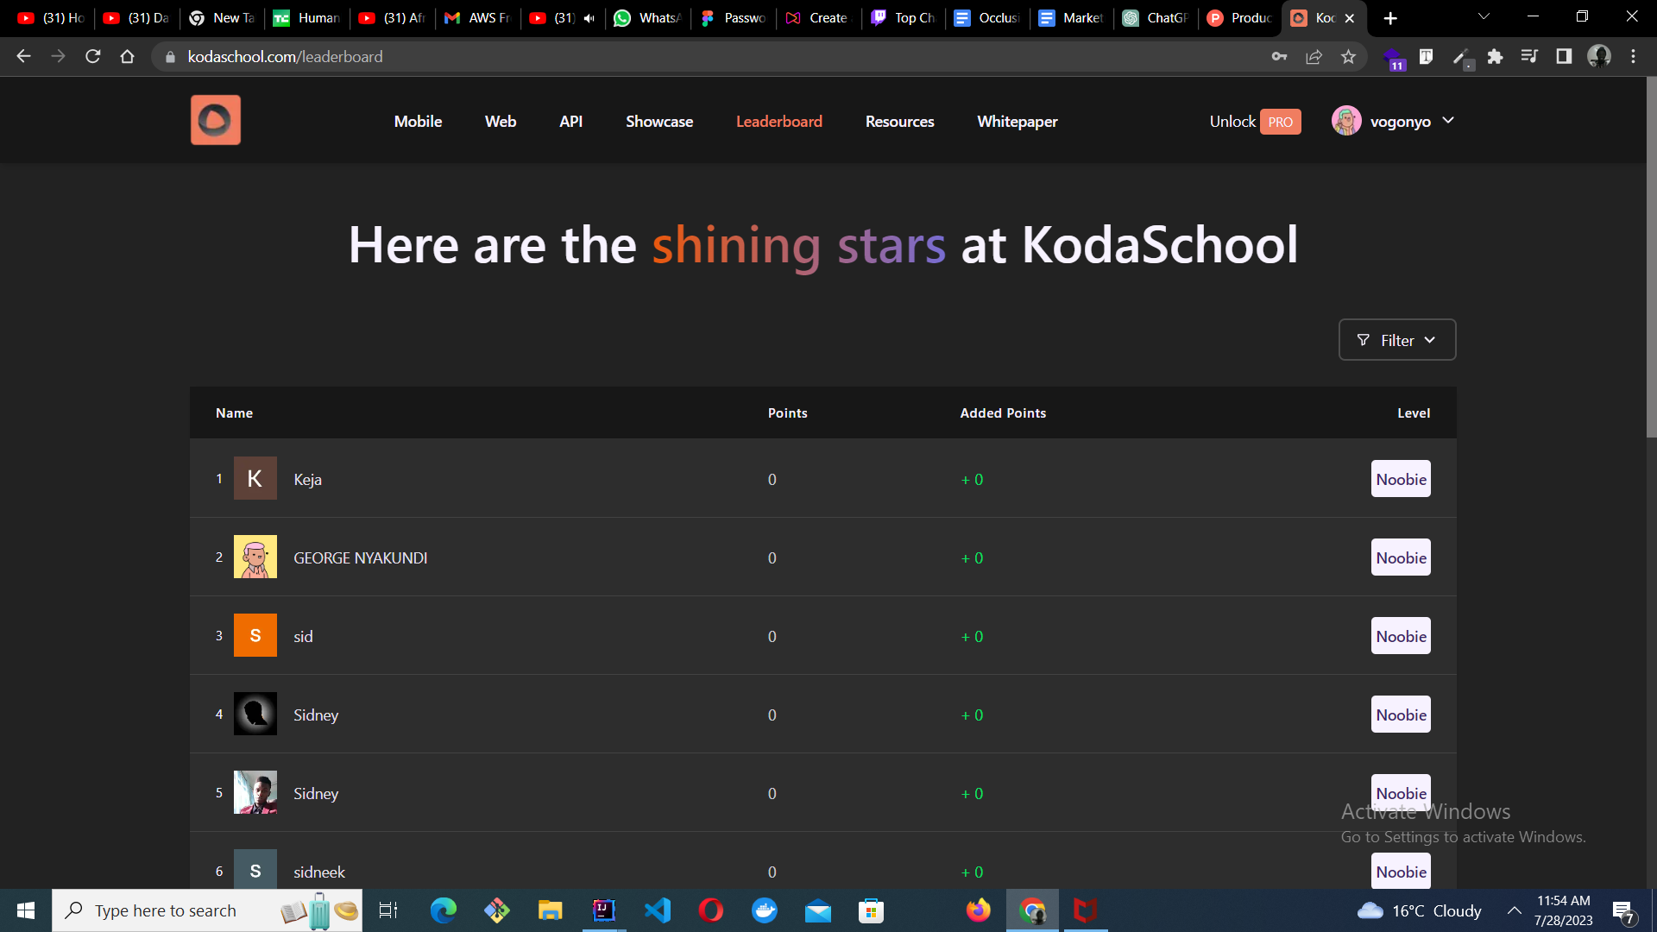Click the Chrome profile avatar icon
Screen dimensions: 1657x932
(1599, 56)
